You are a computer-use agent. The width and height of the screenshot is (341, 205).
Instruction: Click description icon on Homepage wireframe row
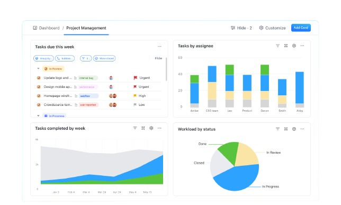point(76,96)
